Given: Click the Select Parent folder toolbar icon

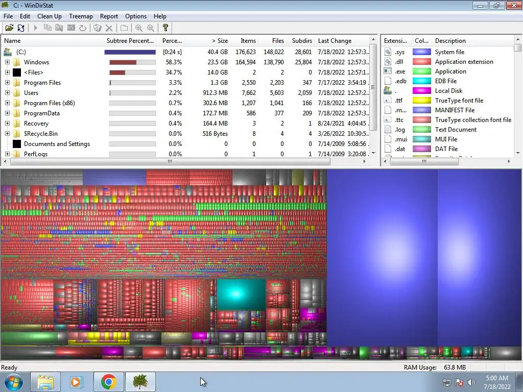Looking at the screenshot, I should 124,28.
